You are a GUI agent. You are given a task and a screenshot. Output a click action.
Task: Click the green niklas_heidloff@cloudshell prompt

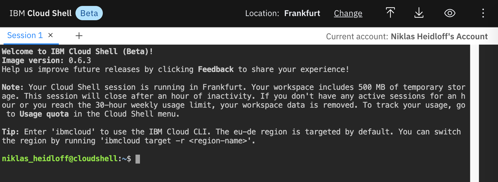pos(60,159)
